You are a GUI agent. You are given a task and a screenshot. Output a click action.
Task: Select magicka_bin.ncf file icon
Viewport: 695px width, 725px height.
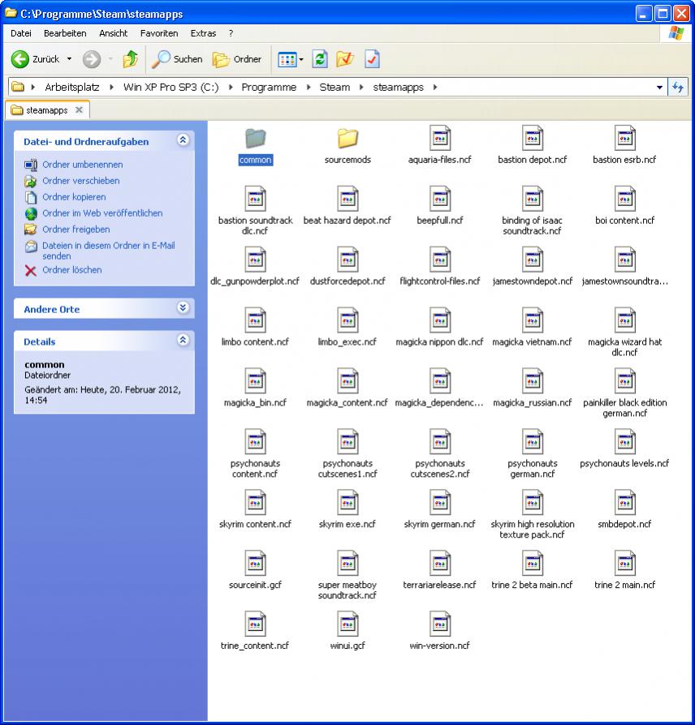tap(255, 380)
